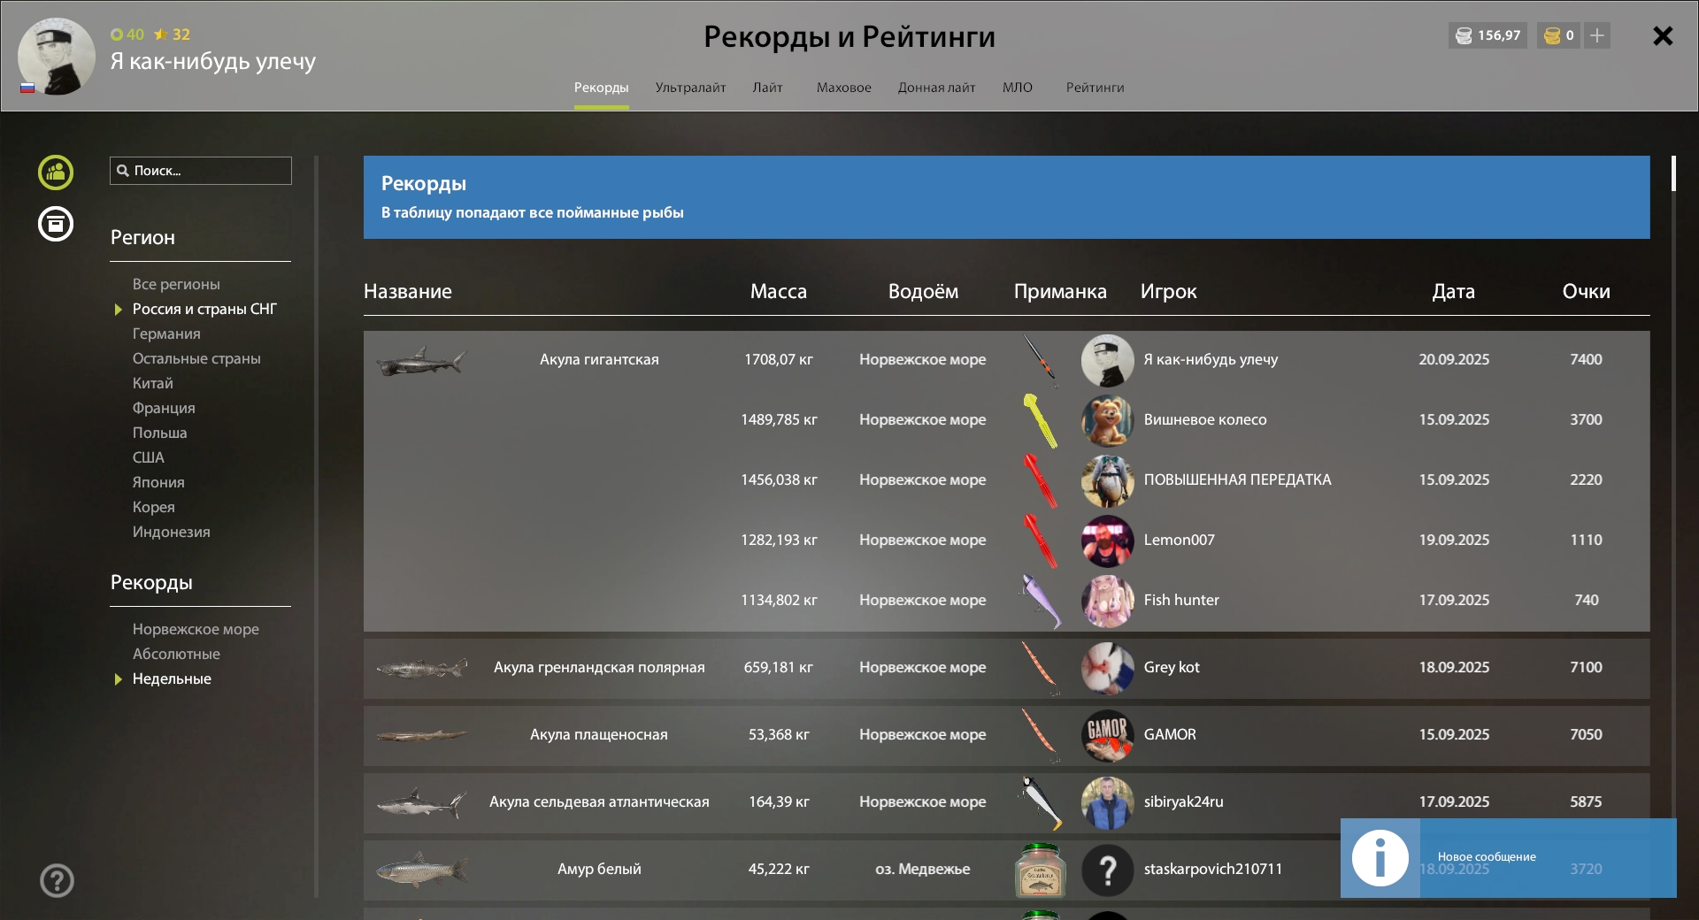
Task: Click the Greenland polar shark image
Action: click(x=421, y=668)
